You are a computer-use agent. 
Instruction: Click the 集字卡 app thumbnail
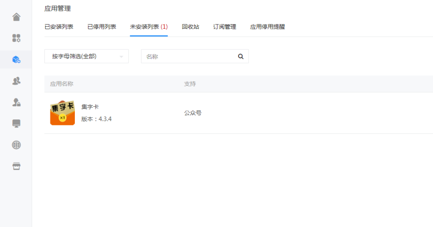point(63,113)
